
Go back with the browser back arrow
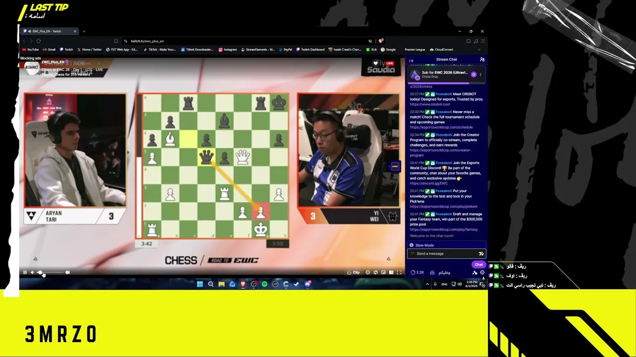coord(23,41)
